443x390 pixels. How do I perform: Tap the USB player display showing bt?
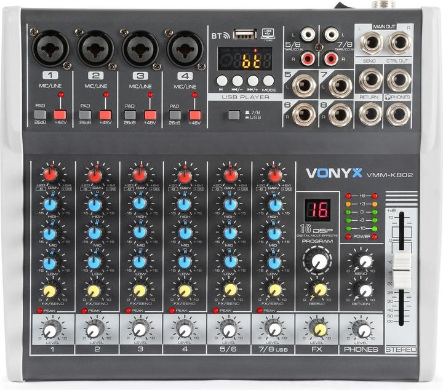245,59
